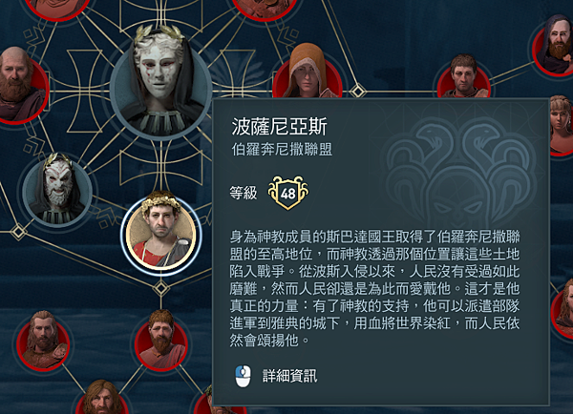Image resolution: width=573 pixels, height=414 pixels.
Task: Click the level 48 shield badge
Action: pyautogui.click(x=287, y=193)
